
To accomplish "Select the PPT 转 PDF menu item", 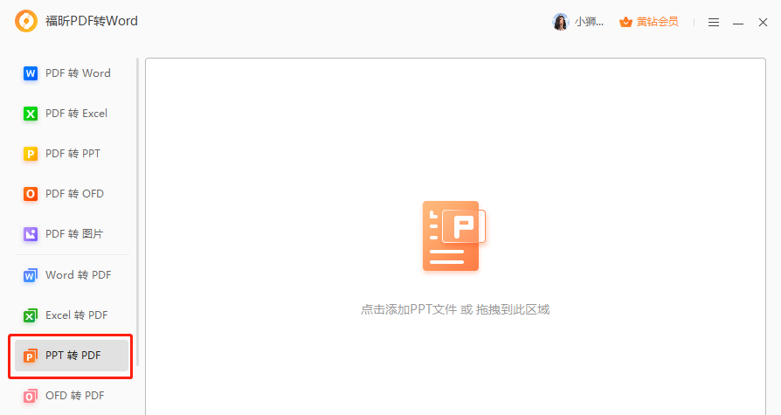I will 73,356.
